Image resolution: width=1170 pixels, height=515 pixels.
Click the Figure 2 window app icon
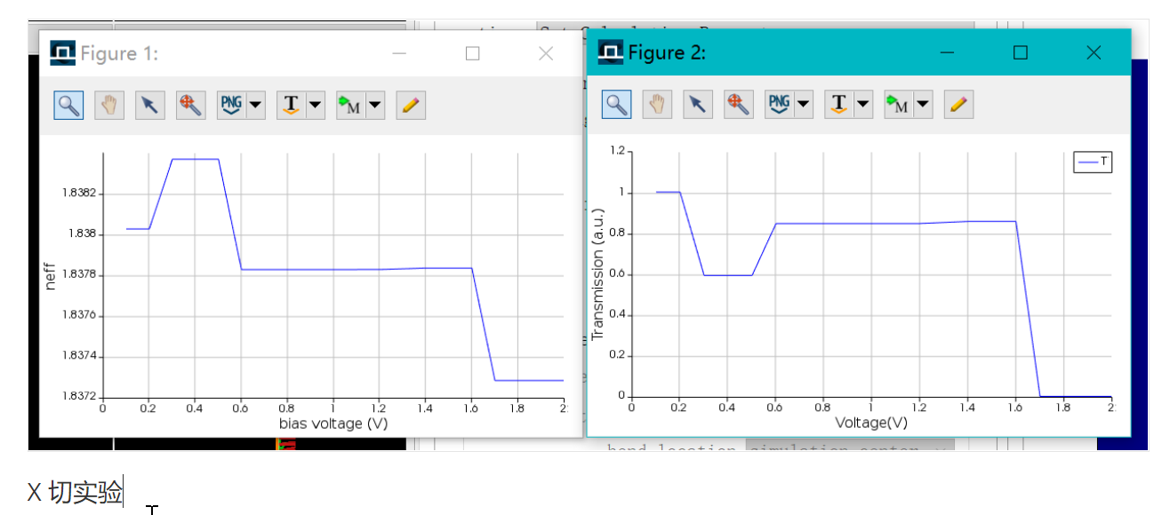610,53
